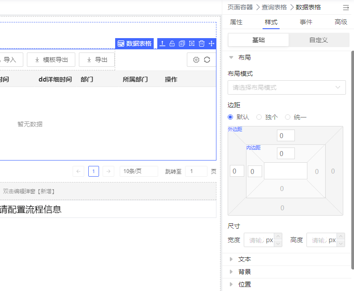Click the 请配置流程信息 text

click(30, 209)
